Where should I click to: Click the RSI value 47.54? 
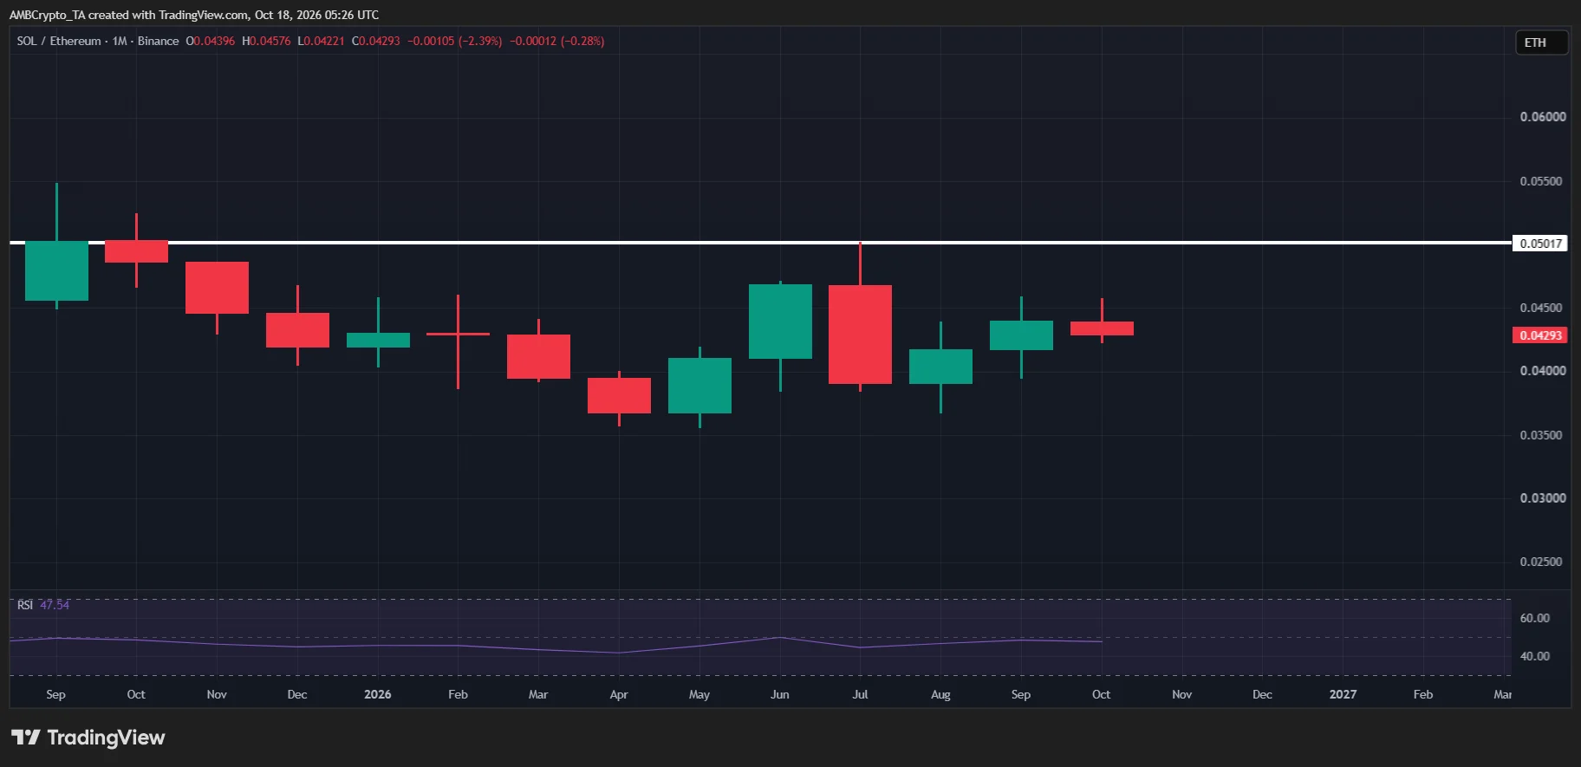pyautogui.click(x=55, y=605)
